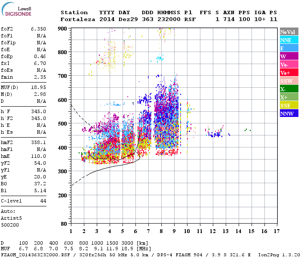The width and height of the screenshot is (301, 258).
Task: Click the RSF program value
Action: 190,19
